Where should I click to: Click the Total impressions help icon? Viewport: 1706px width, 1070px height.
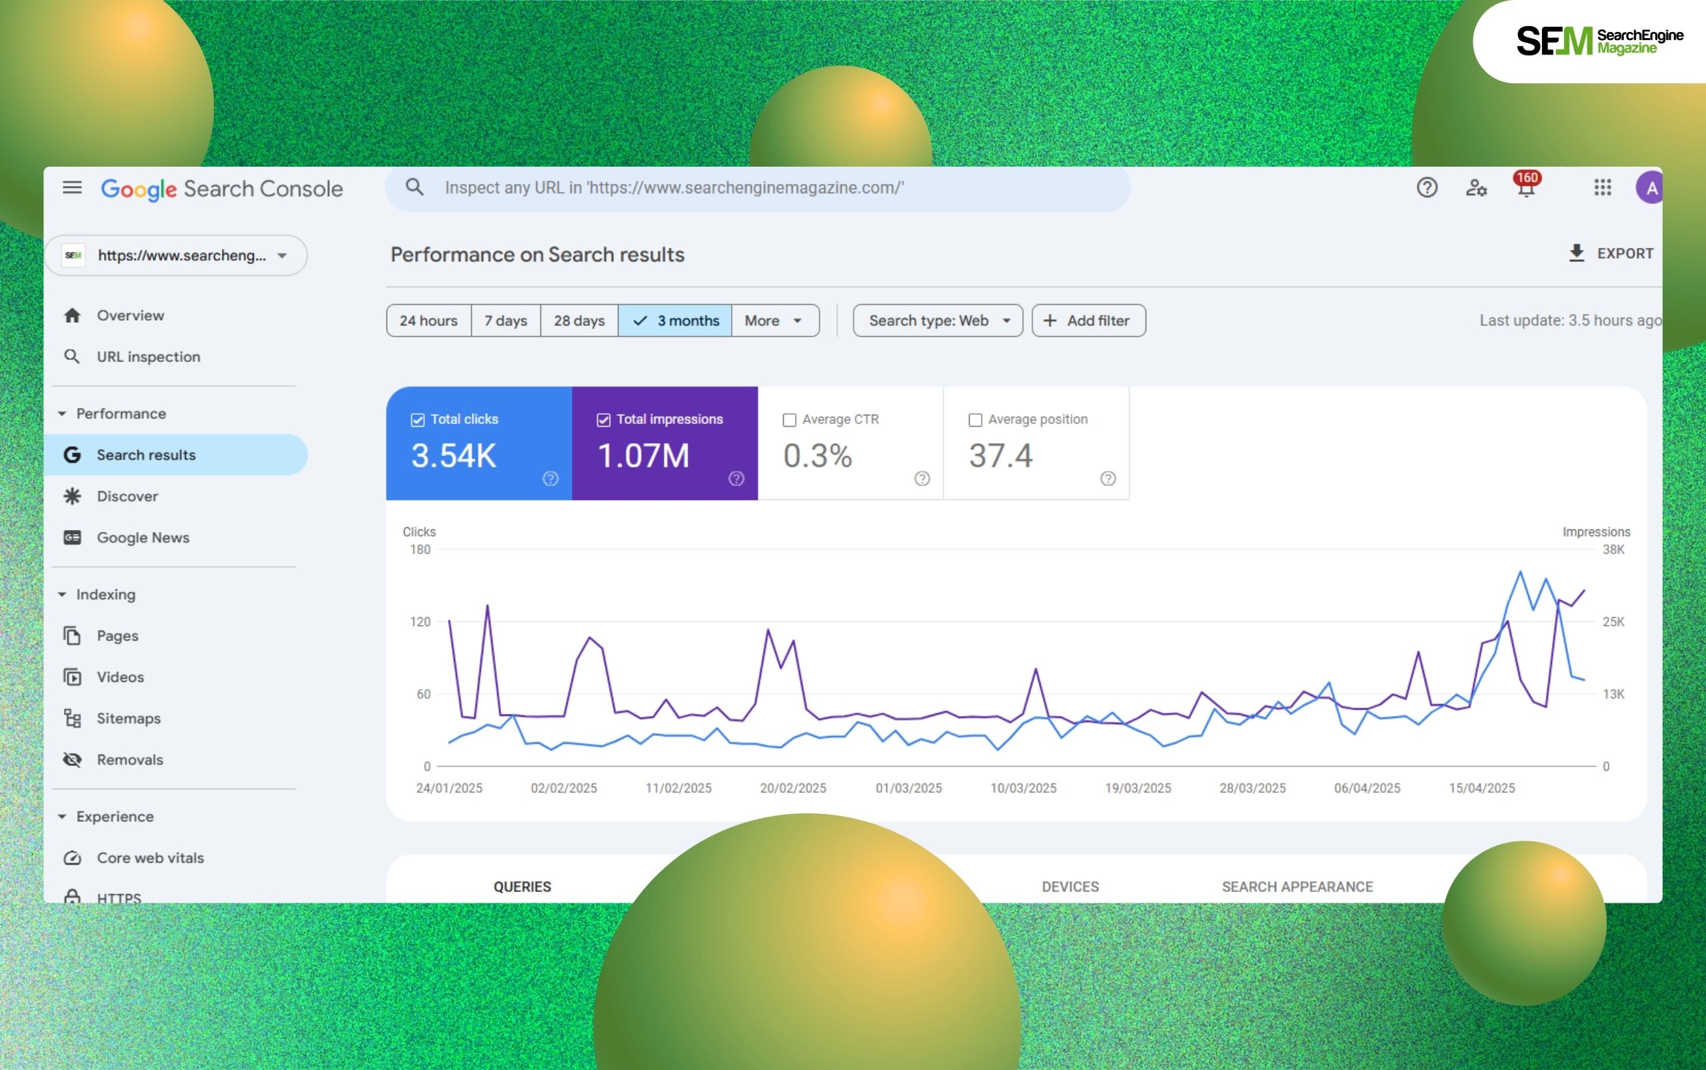point(736,479)
